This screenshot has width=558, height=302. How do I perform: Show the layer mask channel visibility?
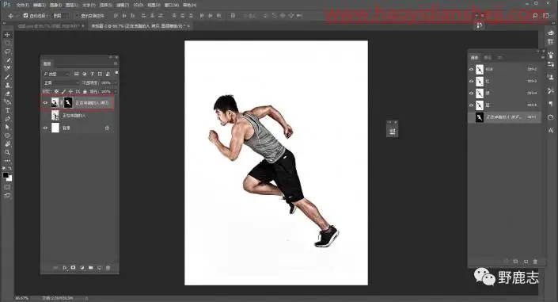pos(472,117)
